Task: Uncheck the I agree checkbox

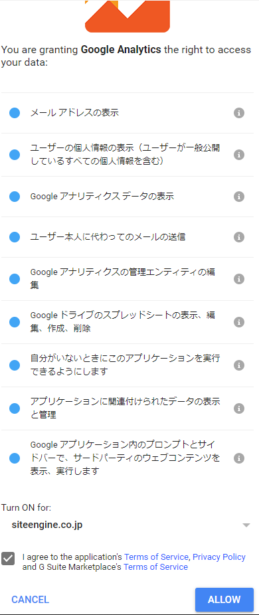Action: (8, 558)
